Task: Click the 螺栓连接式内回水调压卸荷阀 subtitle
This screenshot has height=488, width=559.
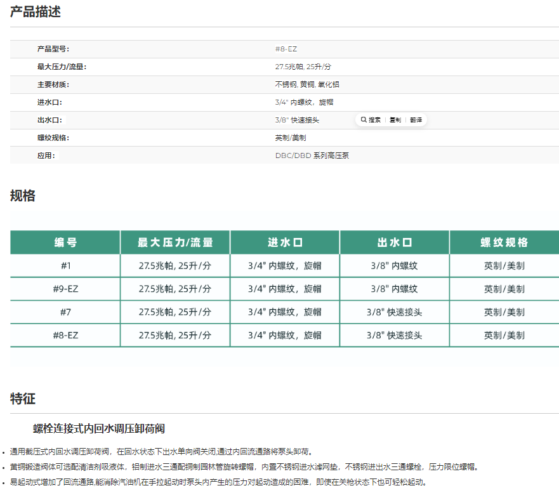Action: pyautogui.click(x=100, y=428)
